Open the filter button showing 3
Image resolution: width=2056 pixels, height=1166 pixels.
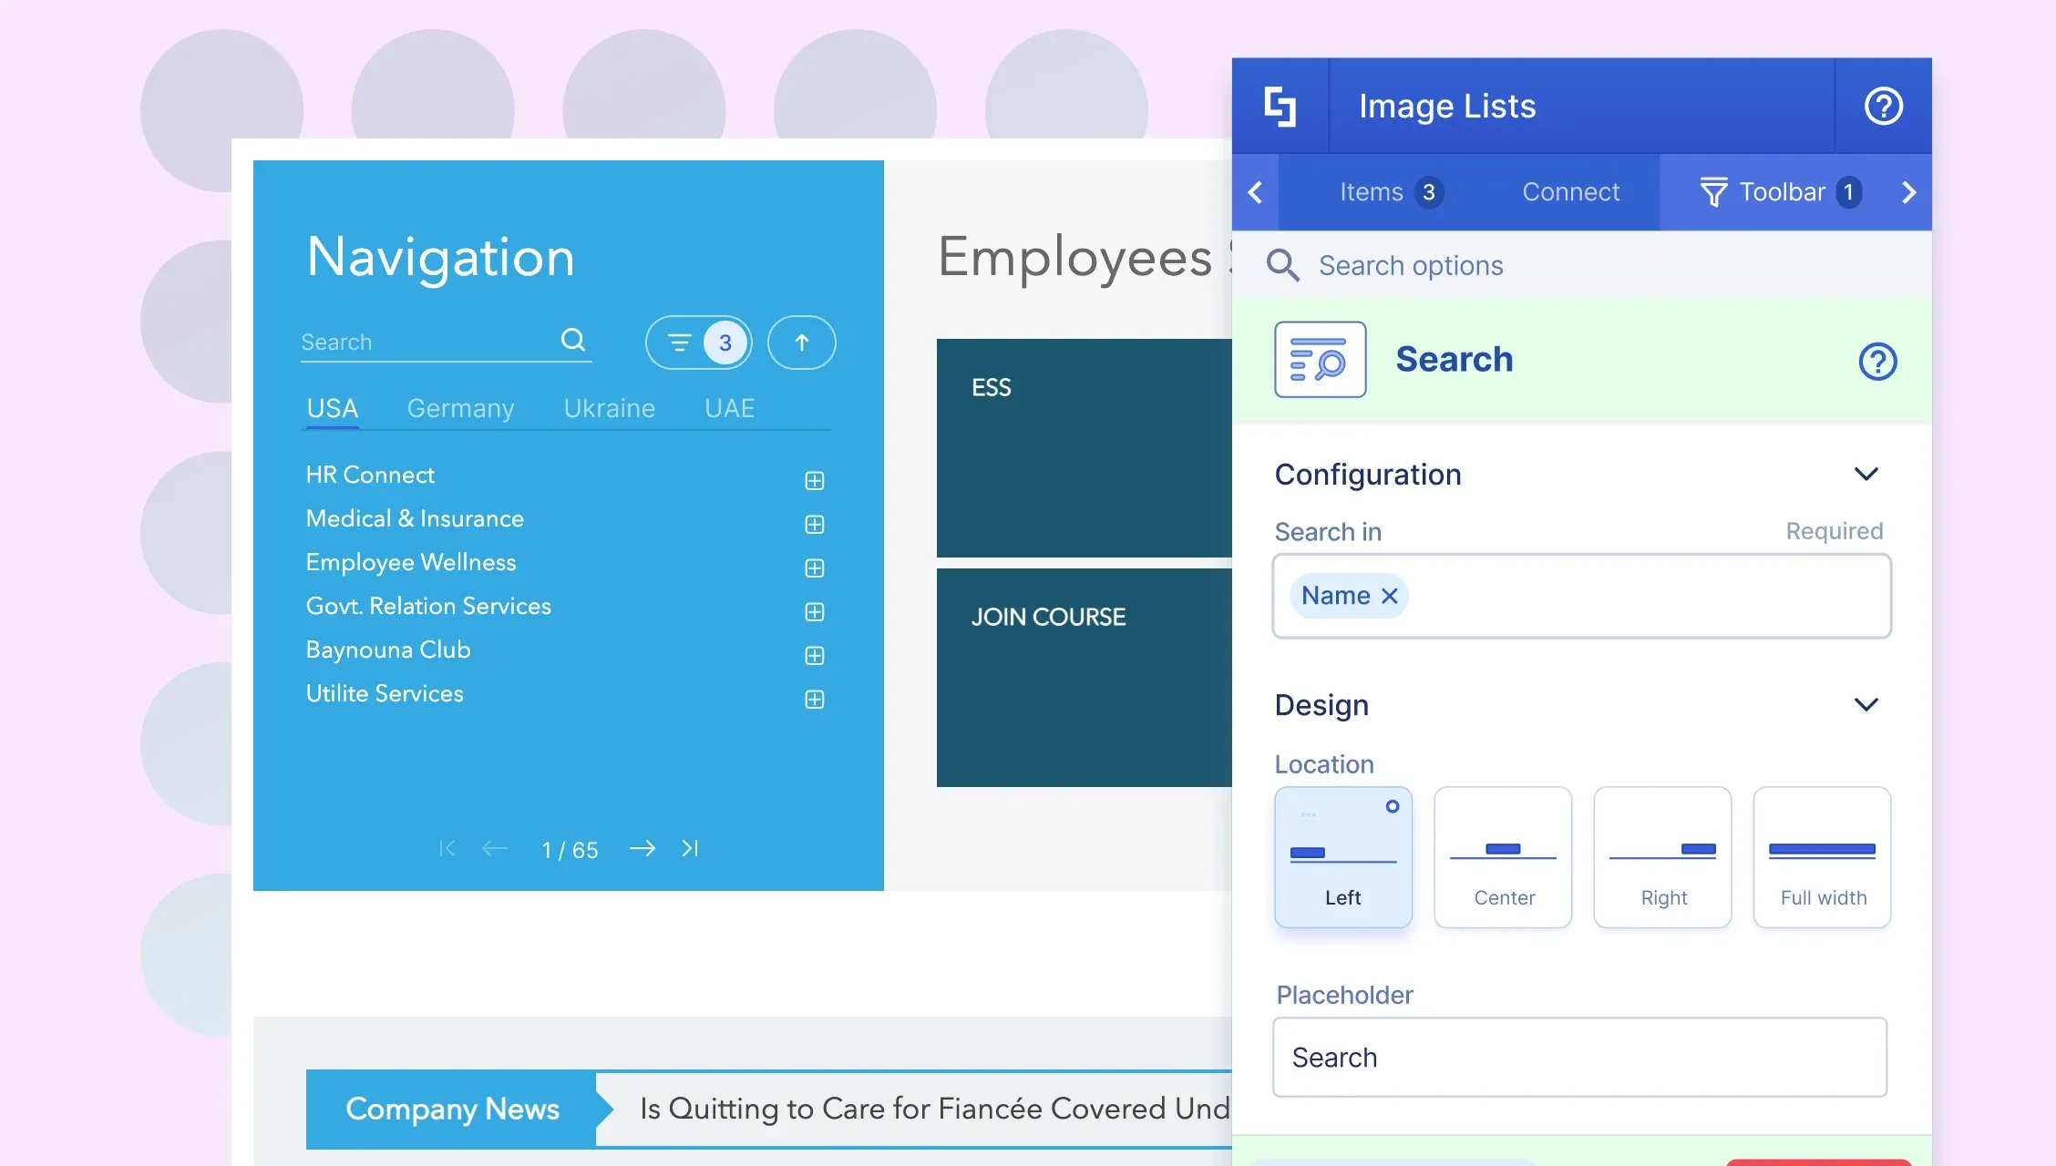[x=699, y=343]
